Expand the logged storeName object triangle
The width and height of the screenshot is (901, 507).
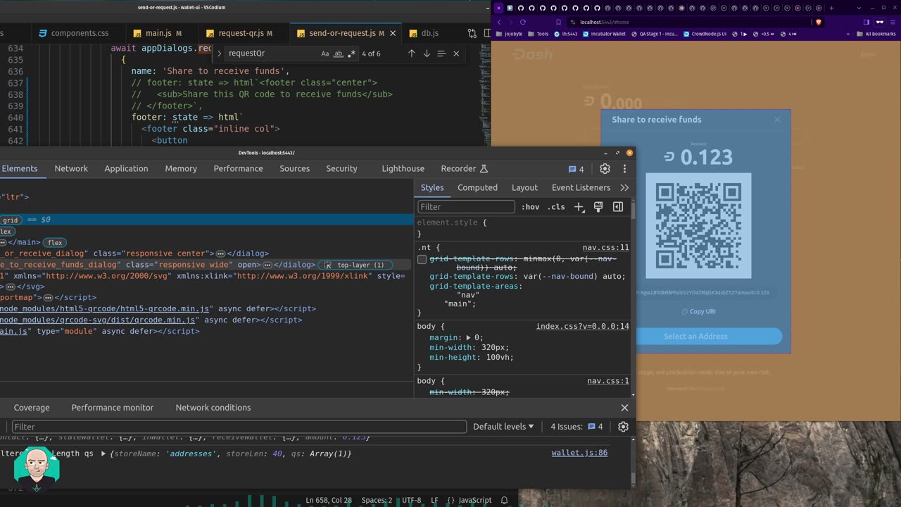pos(103,454)
